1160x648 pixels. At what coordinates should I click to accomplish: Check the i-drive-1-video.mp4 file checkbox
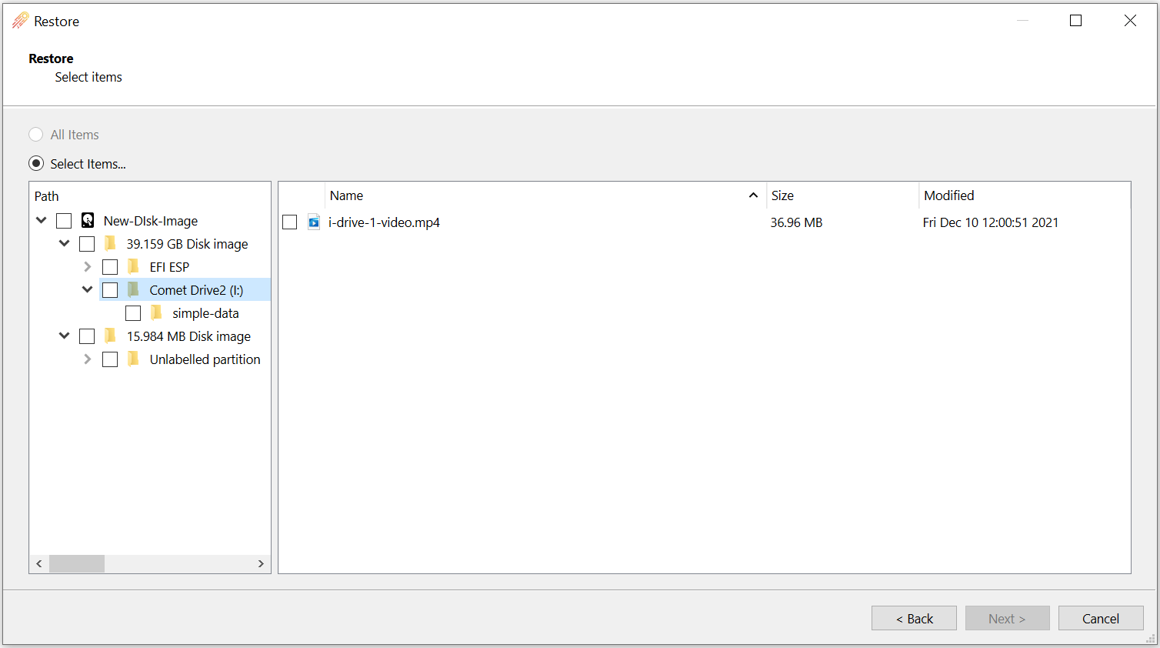(x=290, y=222)
